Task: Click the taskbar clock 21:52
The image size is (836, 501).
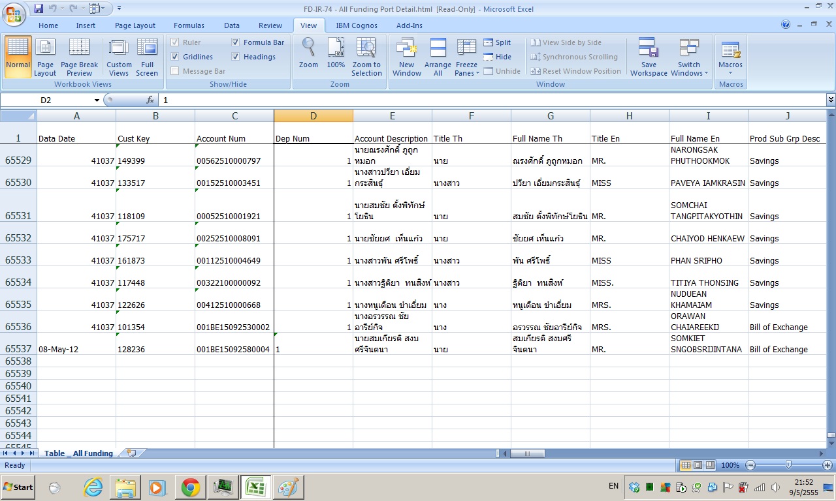Action: click(804, 482)
